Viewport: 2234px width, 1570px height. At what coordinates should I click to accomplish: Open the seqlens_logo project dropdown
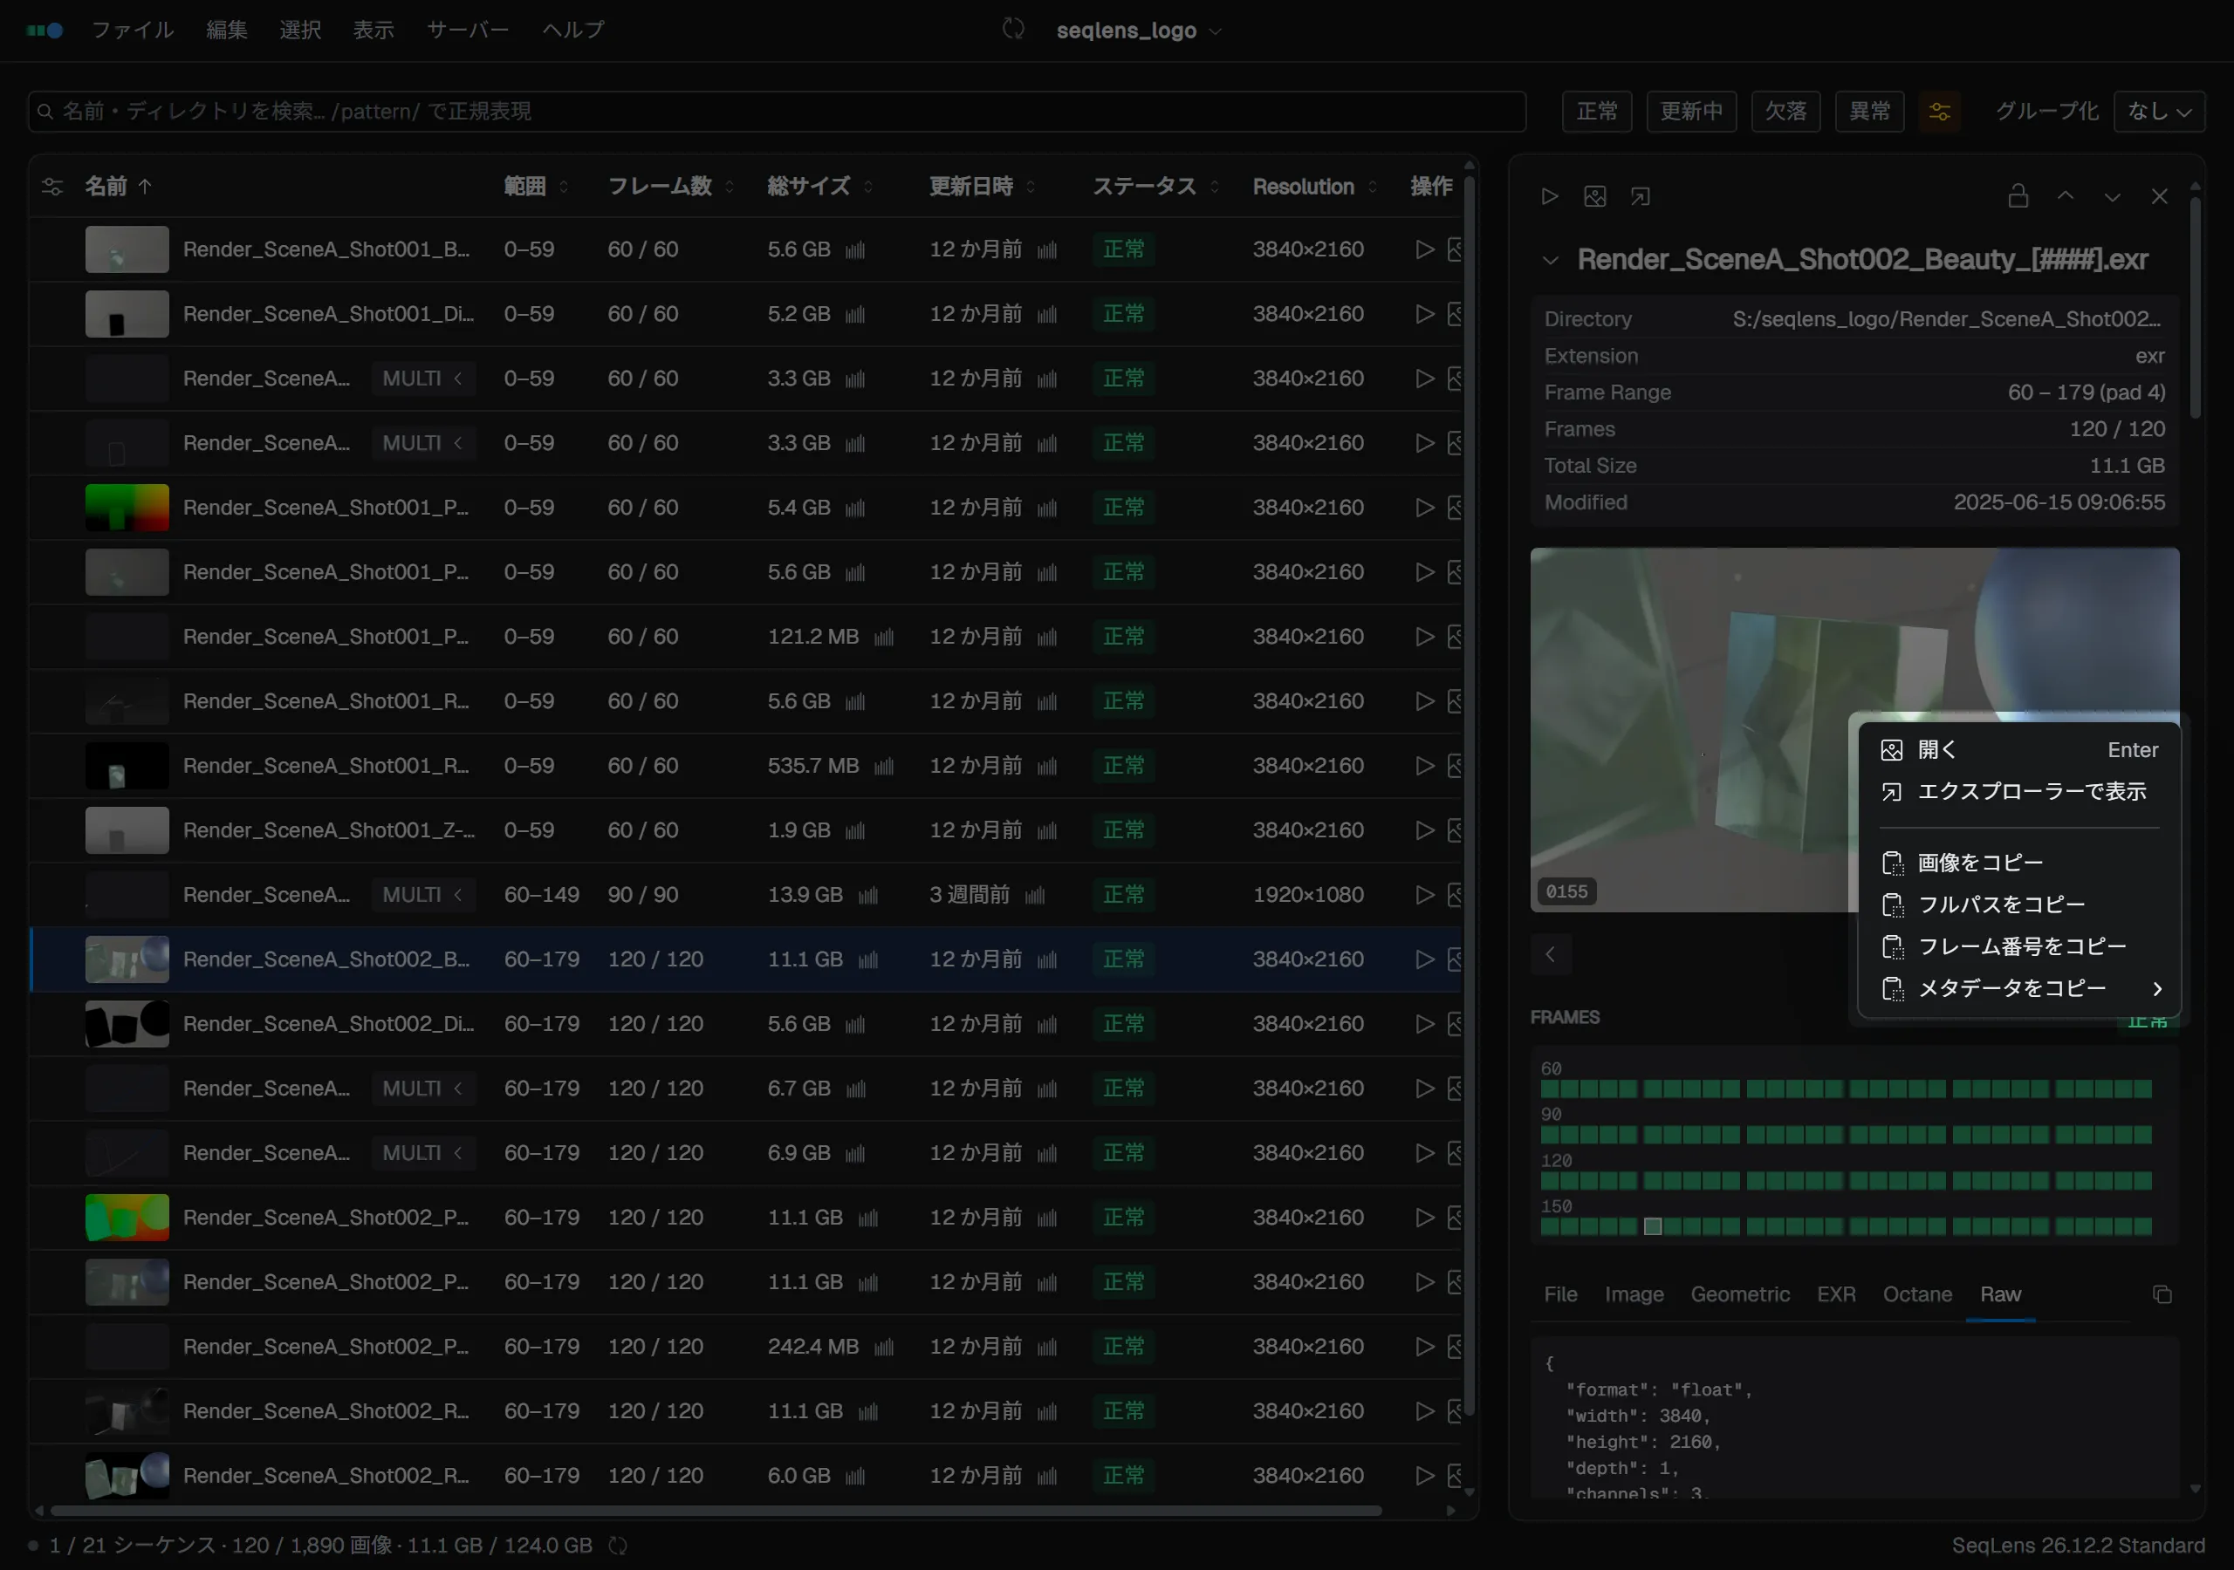1139,31
